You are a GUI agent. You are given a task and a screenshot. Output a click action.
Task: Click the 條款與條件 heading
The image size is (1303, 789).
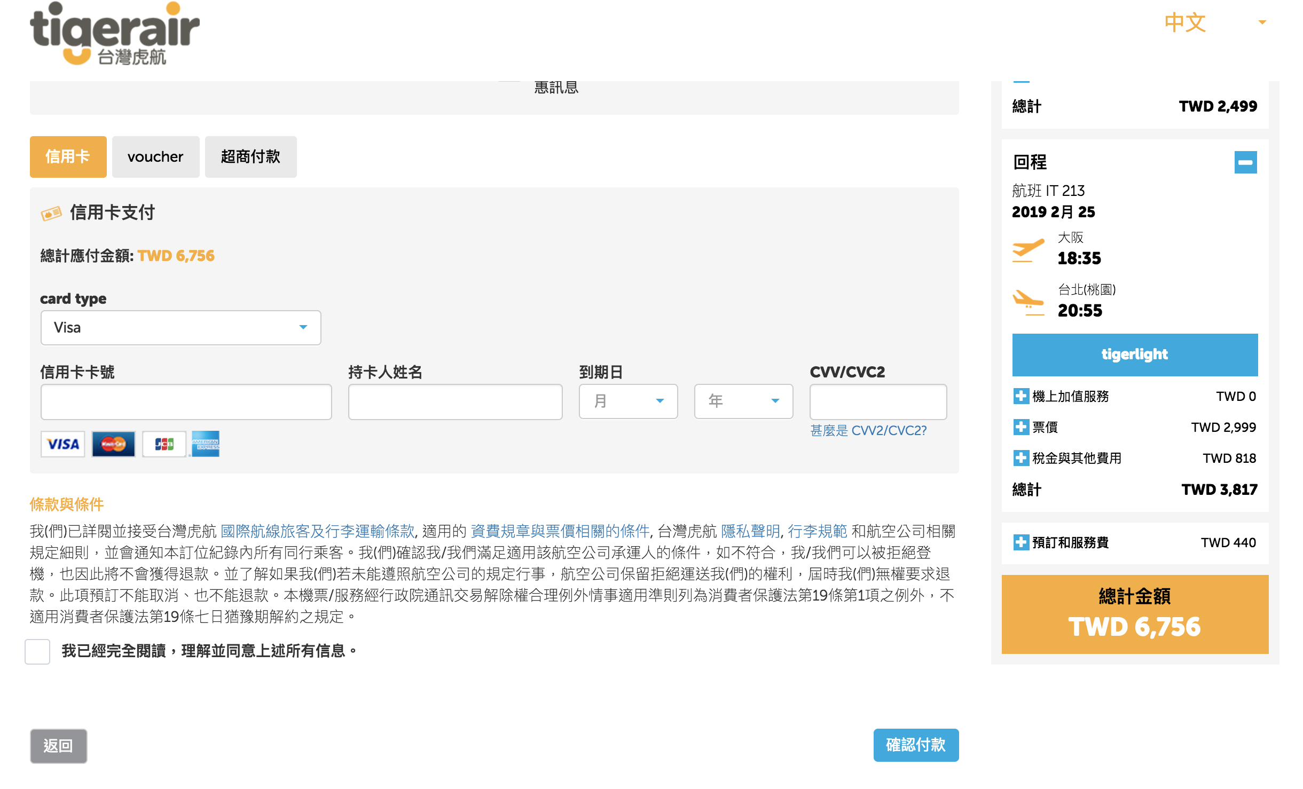point(67,504)
